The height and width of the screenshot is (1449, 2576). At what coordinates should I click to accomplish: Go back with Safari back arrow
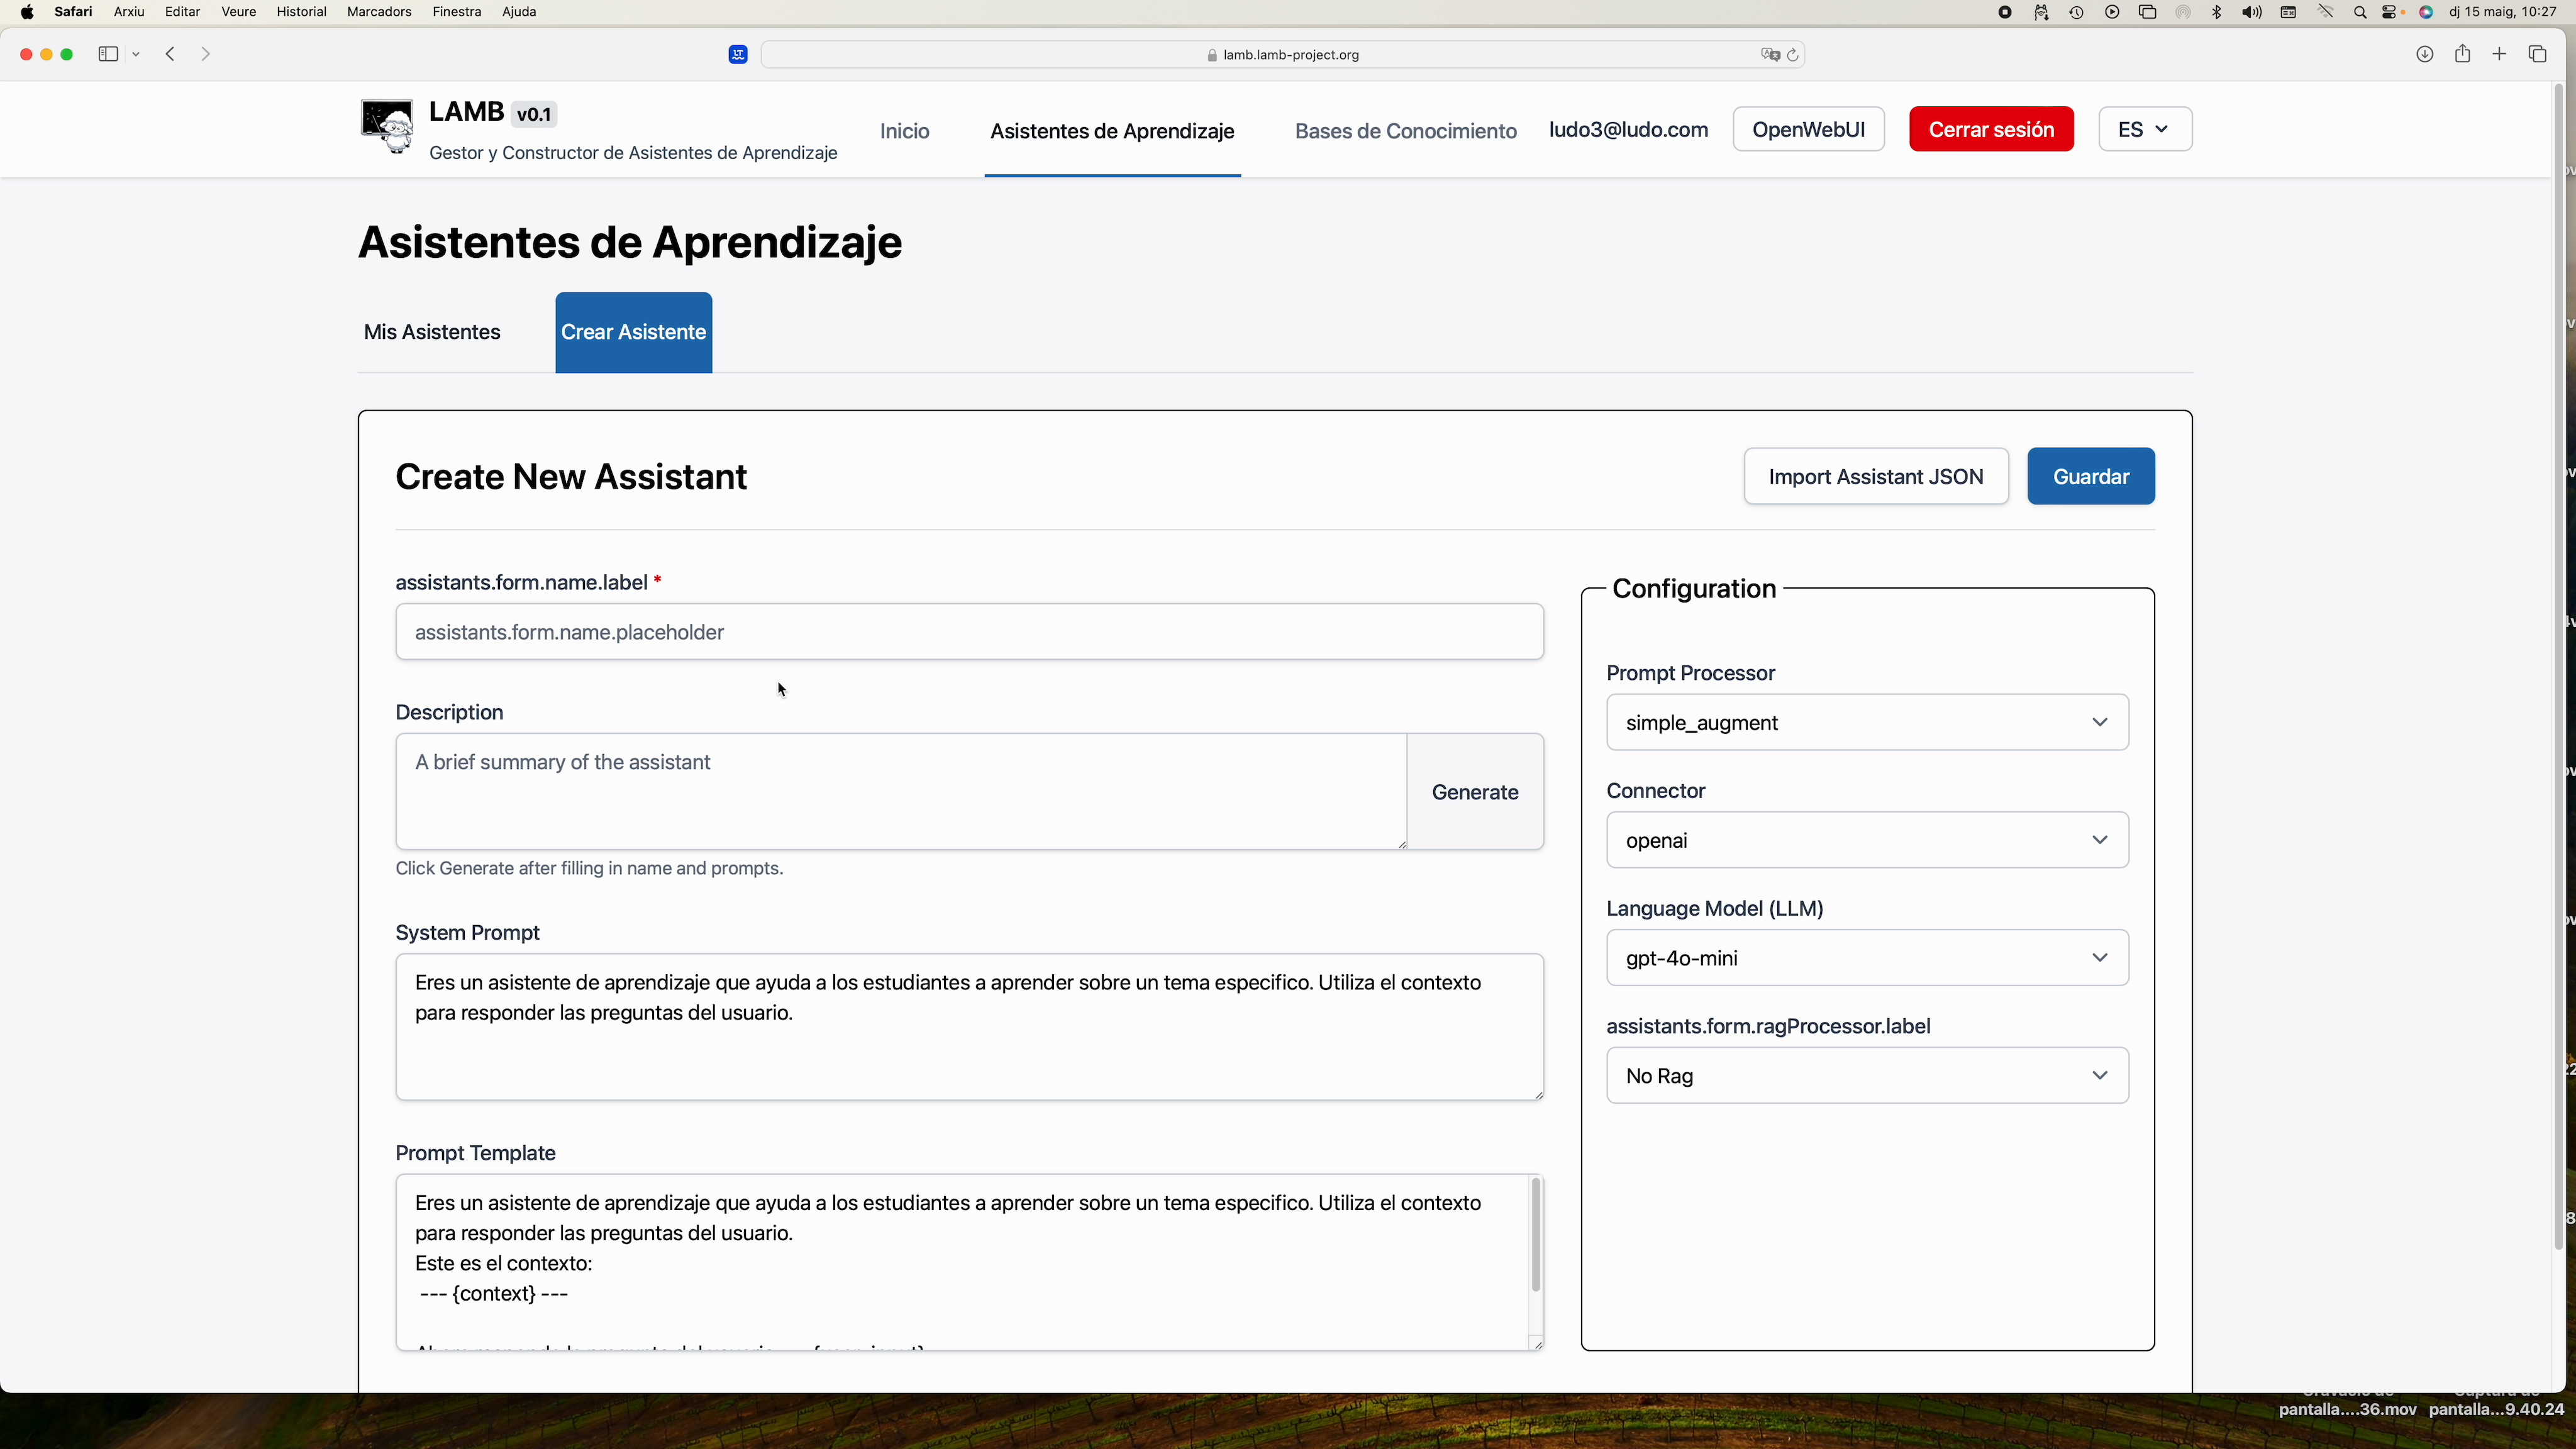coord(170,54)
